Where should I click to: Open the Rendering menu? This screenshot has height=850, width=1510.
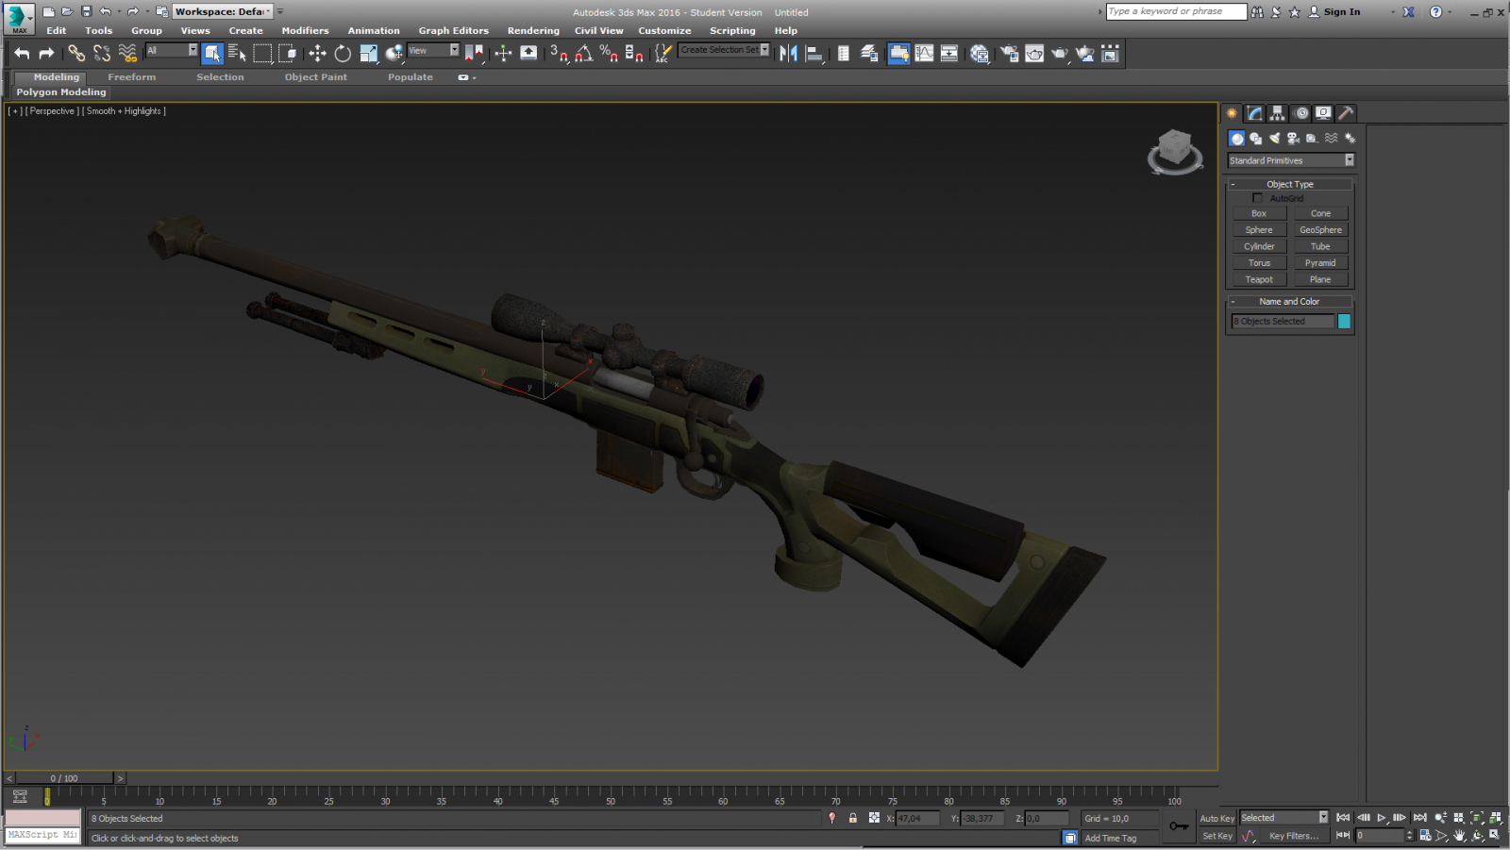point(533,30)
